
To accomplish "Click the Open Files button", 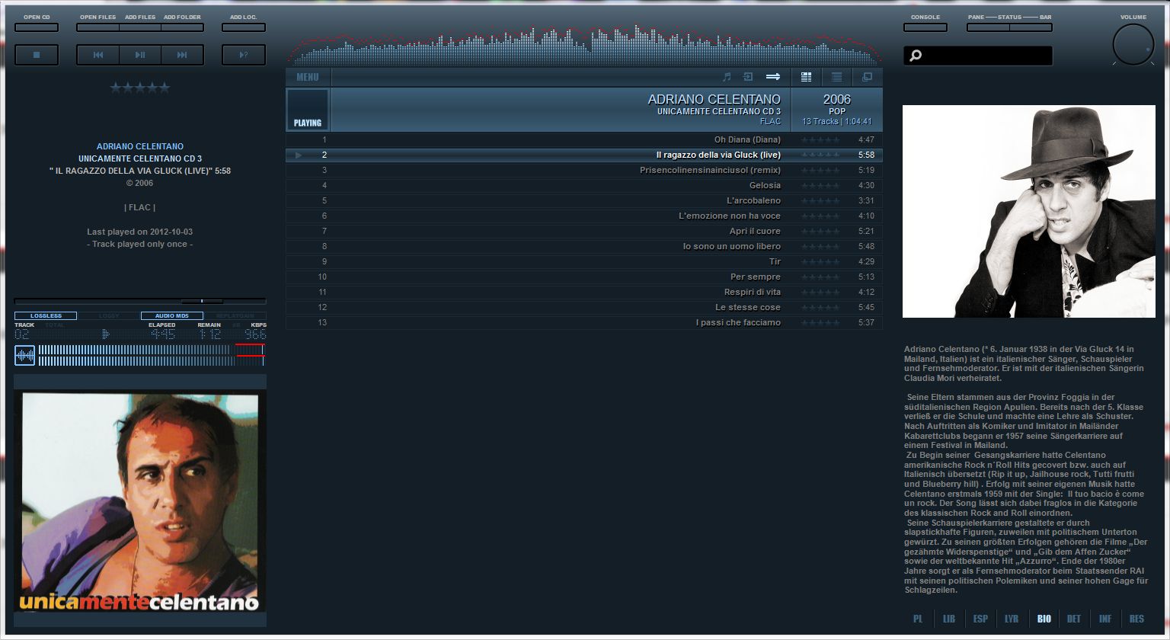I will (x=97, y=27).
